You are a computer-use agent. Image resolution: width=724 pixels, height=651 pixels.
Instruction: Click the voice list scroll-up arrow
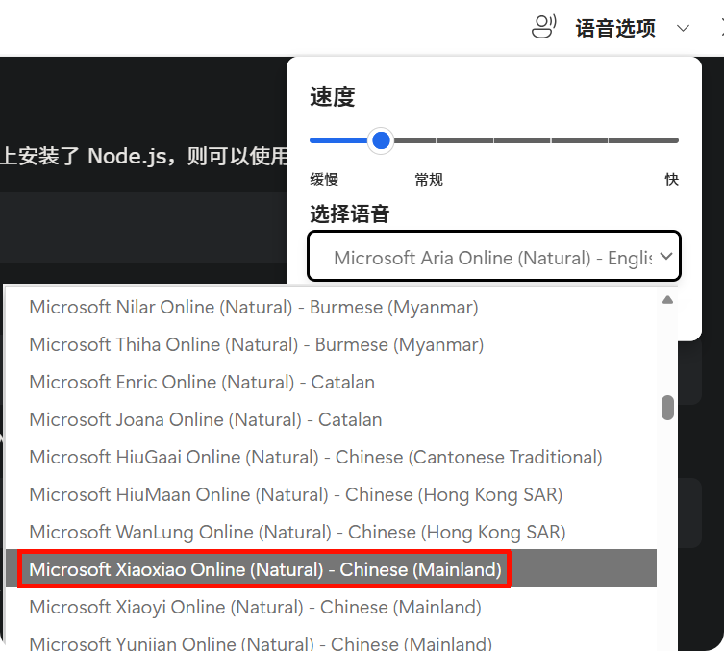point(667,300)
